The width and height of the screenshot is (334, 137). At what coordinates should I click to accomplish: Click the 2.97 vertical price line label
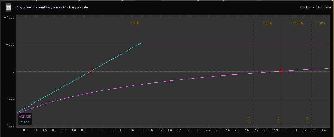[x=279, y=120]
